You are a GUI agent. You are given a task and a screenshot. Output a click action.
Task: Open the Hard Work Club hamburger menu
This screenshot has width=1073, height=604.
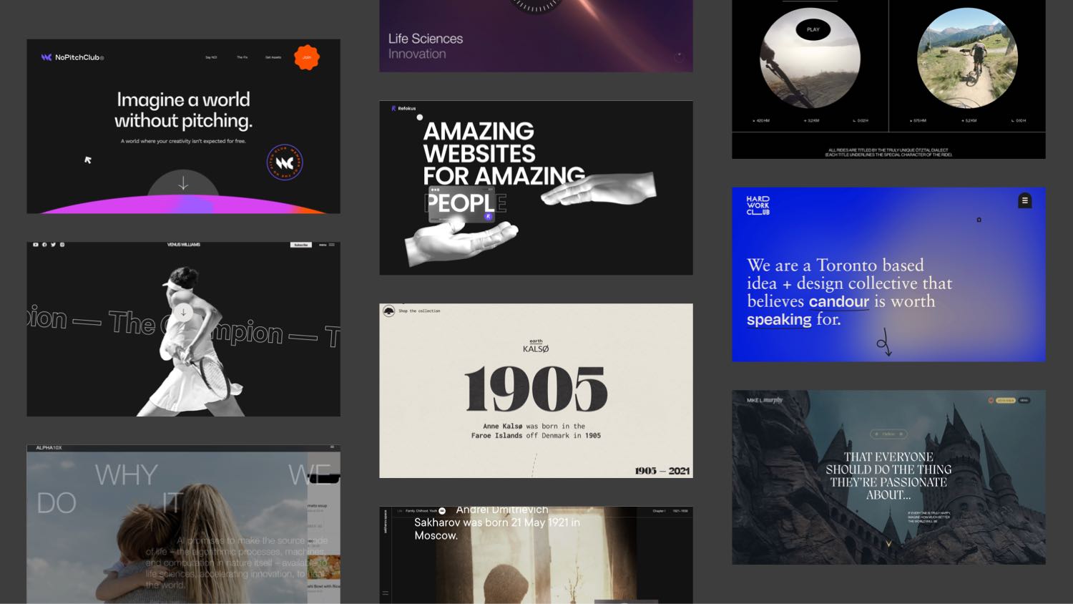(x=1024, y=200)
